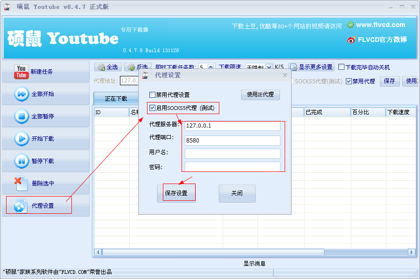Click Save Settings (保存设置) button

pos(176,193)
